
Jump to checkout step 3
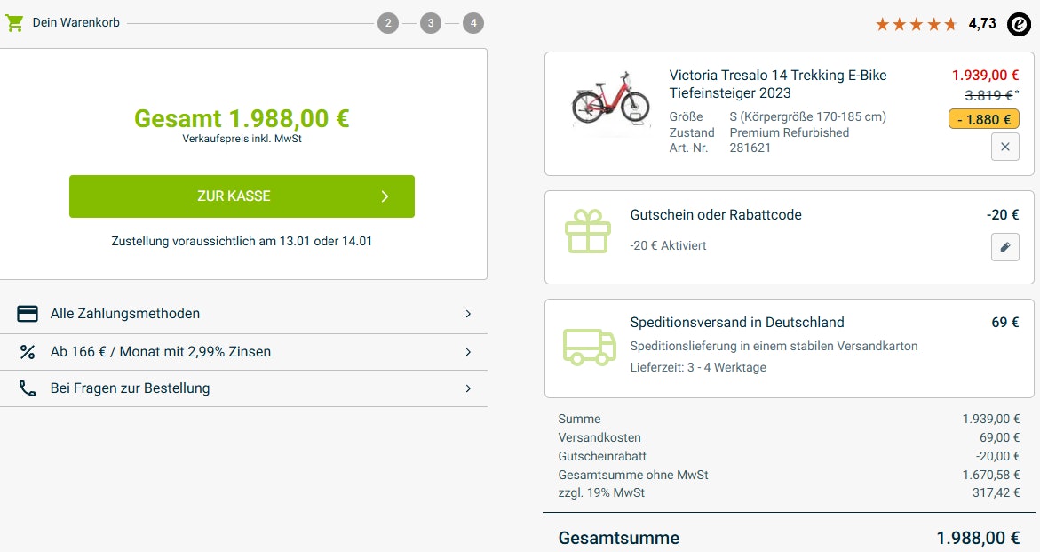tap(431, 23)
